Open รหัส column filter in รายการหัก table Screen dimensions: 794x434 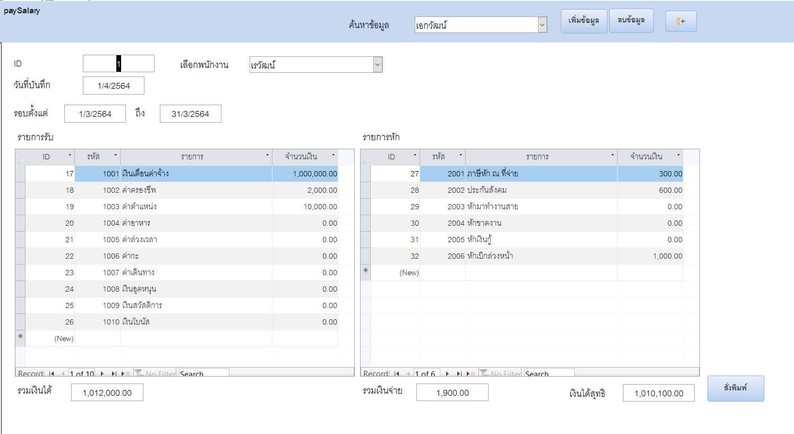tap(460, 156)
